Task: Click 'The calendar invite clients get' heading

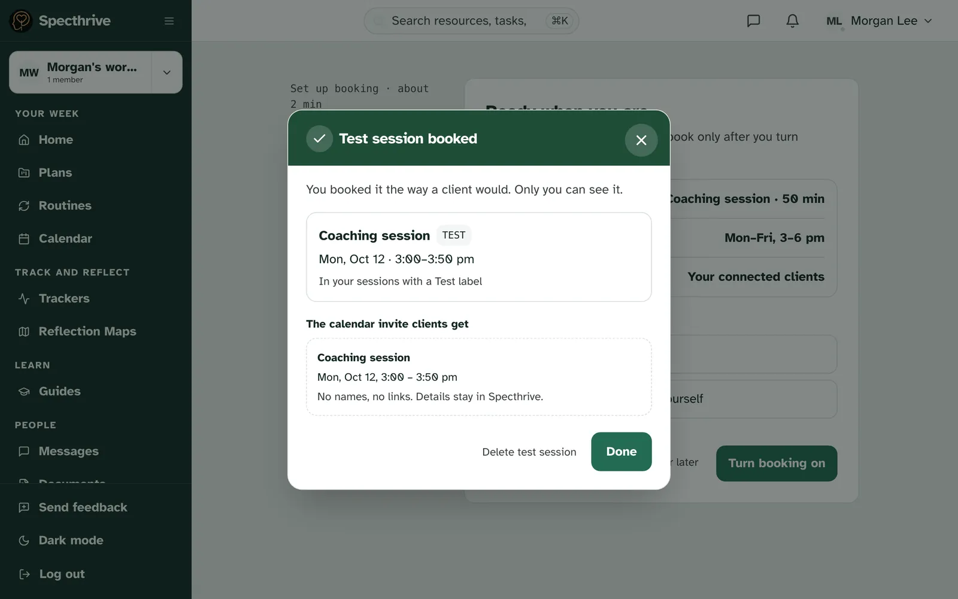Action: click(x=387, y=324)
